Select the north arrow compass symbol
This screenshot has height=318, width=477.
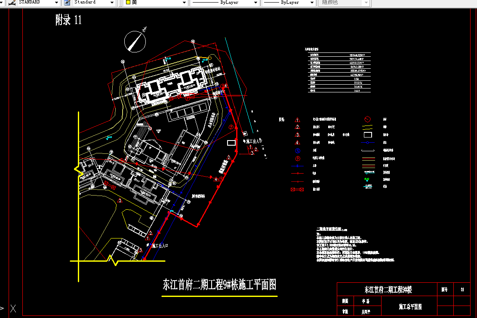point(135,41)
